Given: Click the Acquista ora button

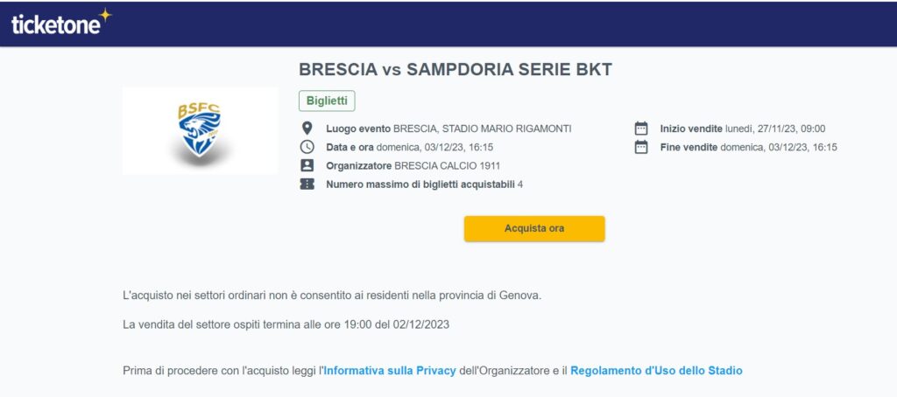Looking at the screenshot, I should tap(534, 228).
